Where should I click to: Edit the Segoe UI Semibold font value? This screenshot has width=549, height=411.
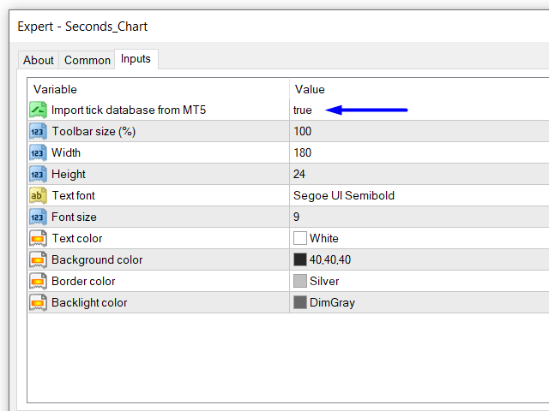(343, 196)
